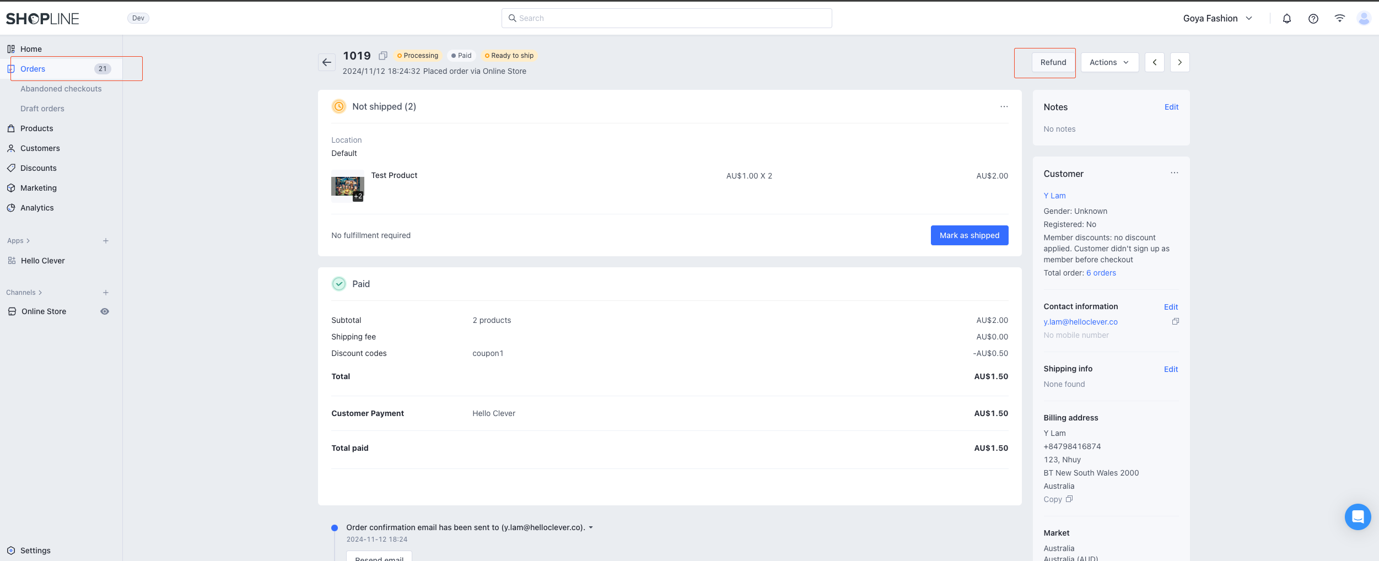View Online Store with the eye icon
This screenshot has height=561, width=1379.
[105, 311]
